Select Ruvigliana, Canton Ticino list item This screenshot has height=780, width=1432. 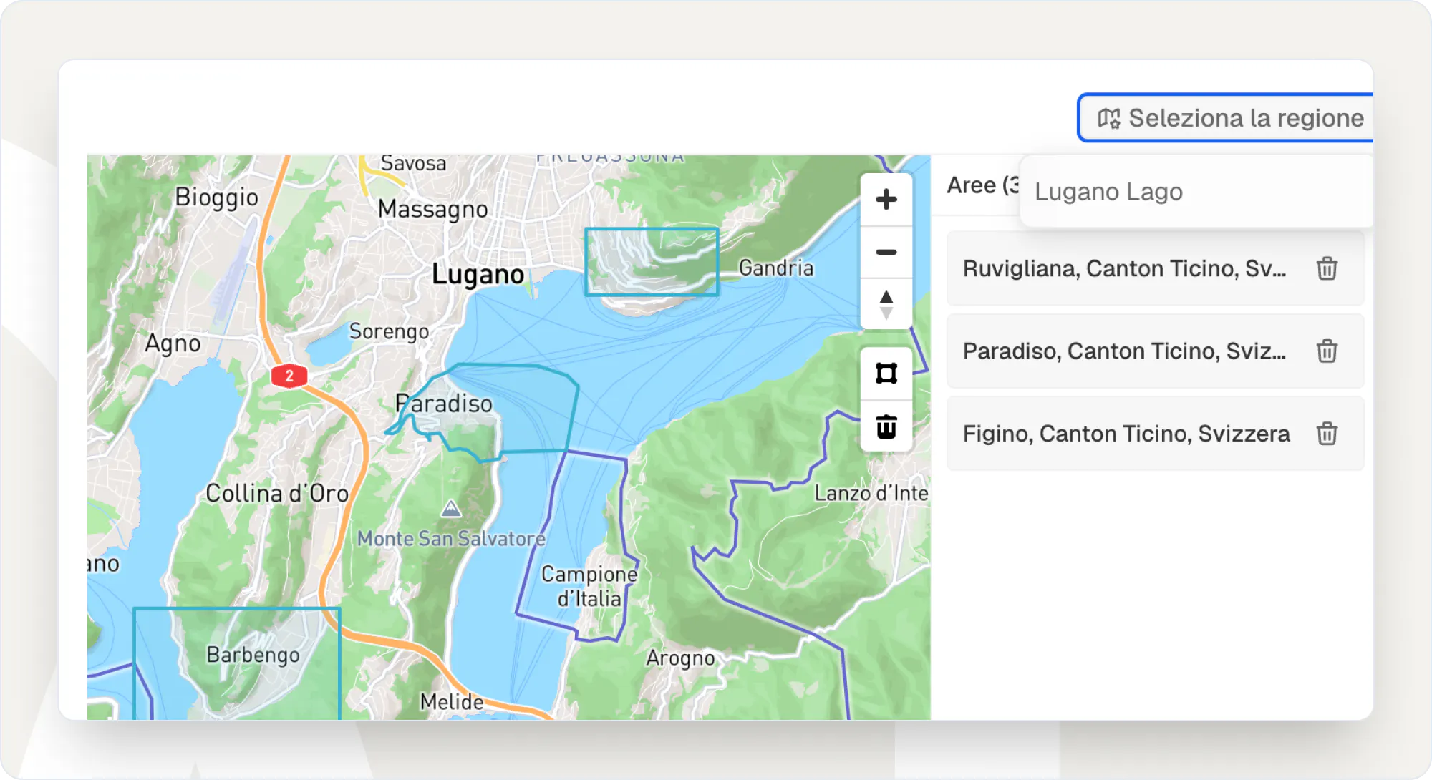(1124, 269)
